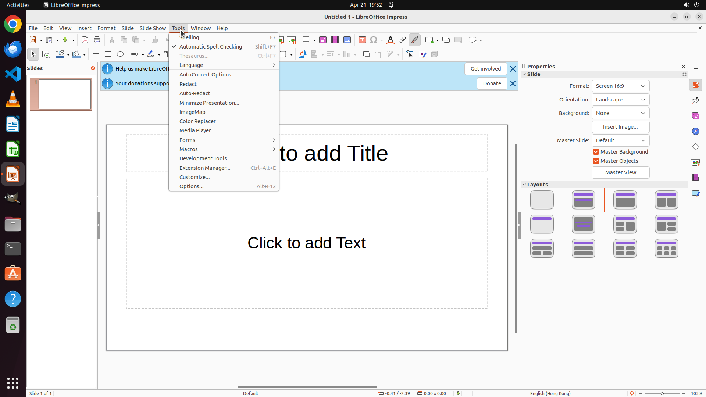Click the Crop Image toolbar icon
This screenshot has height=397, width=706.
(x=378, y=54)
